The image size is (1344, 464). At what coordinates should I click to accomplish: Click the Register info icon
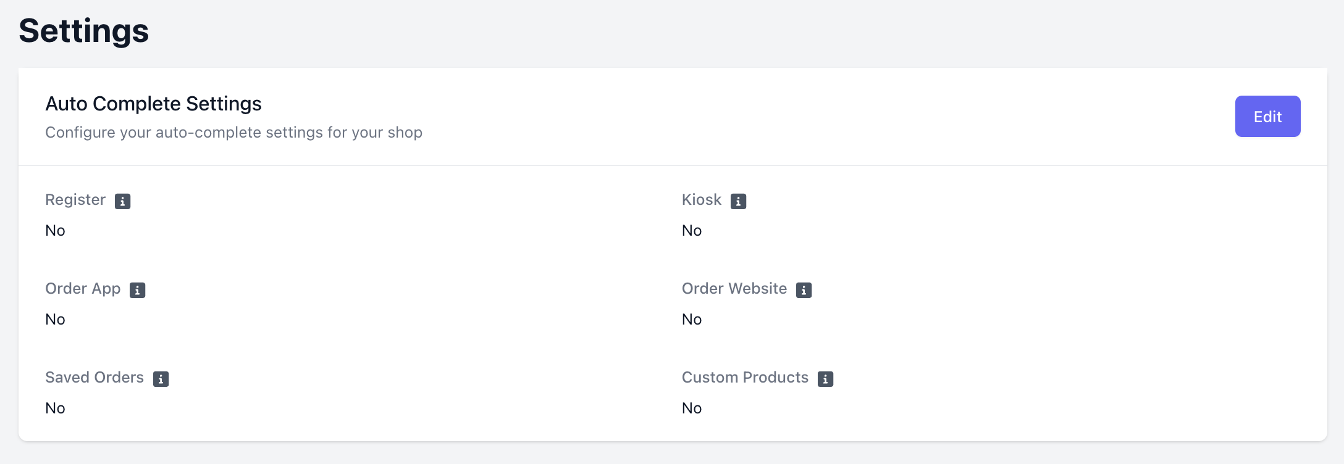click(x=122, y=201)
